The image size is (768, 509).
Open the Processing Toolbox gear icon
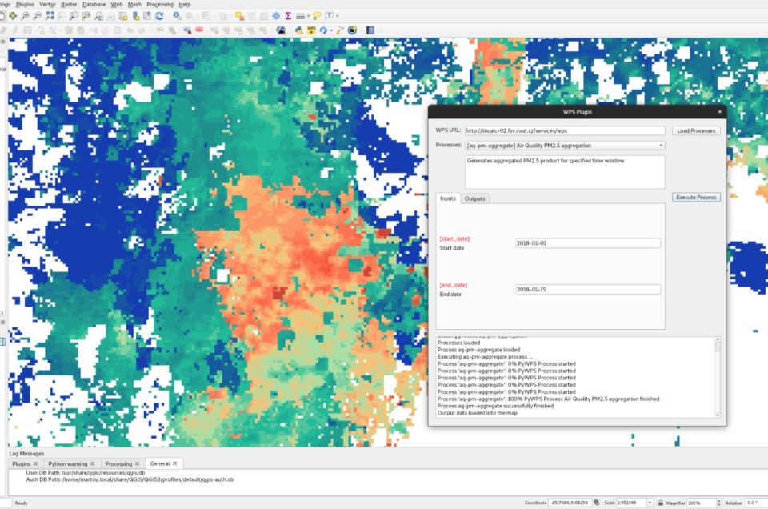[276, 16]
